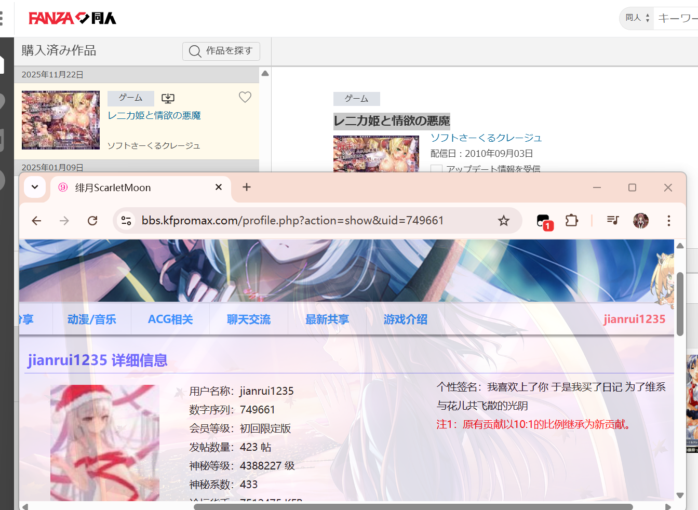
Task: Click the download icon beside the ゲーム tag
Action: pos(168,98)
